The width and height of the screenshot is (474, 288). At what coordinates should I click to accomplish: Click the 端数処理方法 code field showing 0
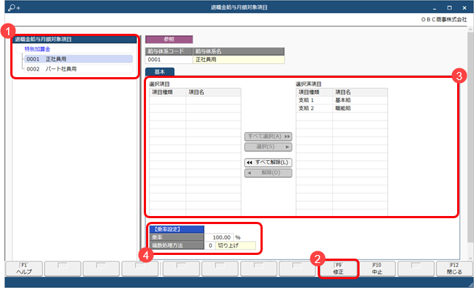[210, 245]
